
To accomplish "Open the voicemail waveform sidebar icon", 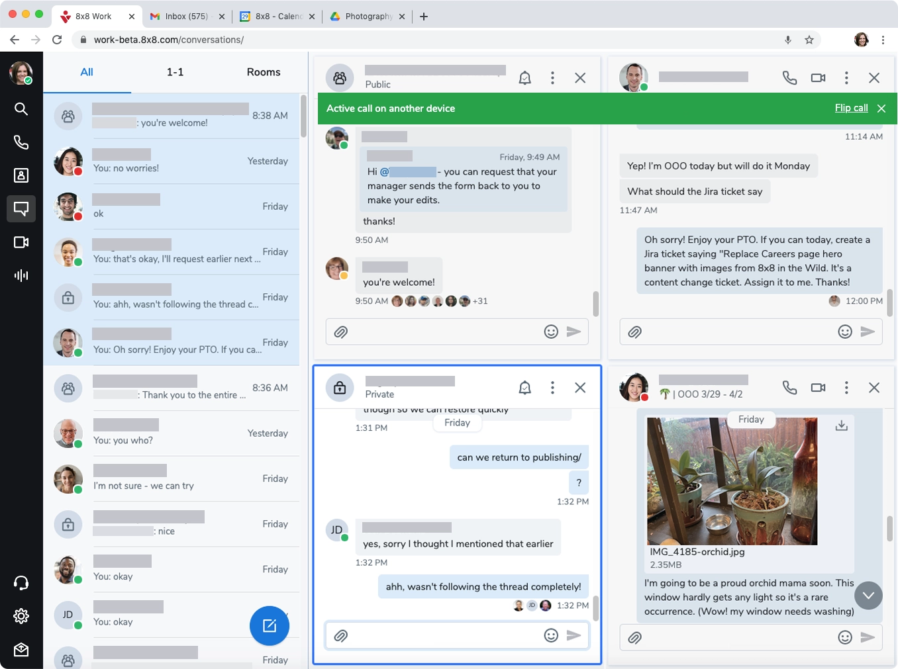I will [21, 275].
